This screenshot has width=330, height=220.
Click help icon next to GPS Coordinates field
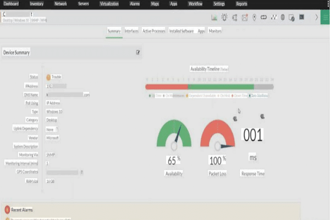[x=81, y=172]
